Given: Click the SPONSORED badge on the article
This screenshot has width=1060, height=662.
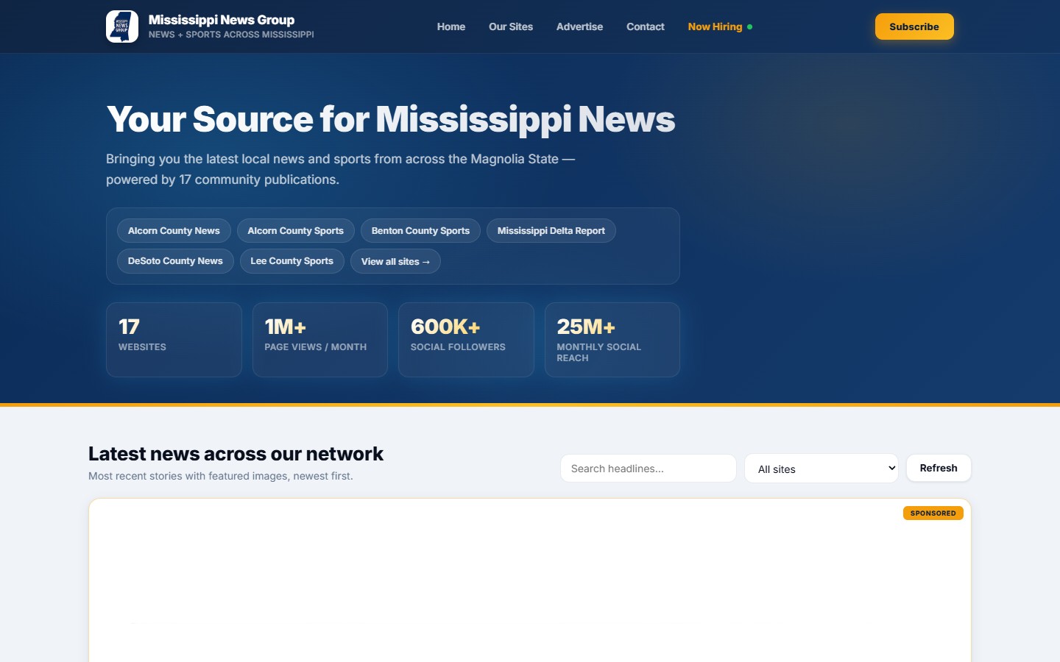Looking at the screenshot, I should tap(933, 513).
